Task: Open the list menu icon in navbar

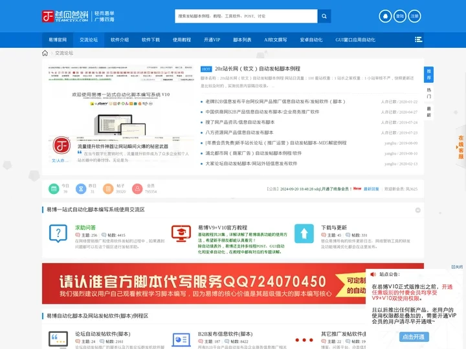Action: tap(419, 39)
